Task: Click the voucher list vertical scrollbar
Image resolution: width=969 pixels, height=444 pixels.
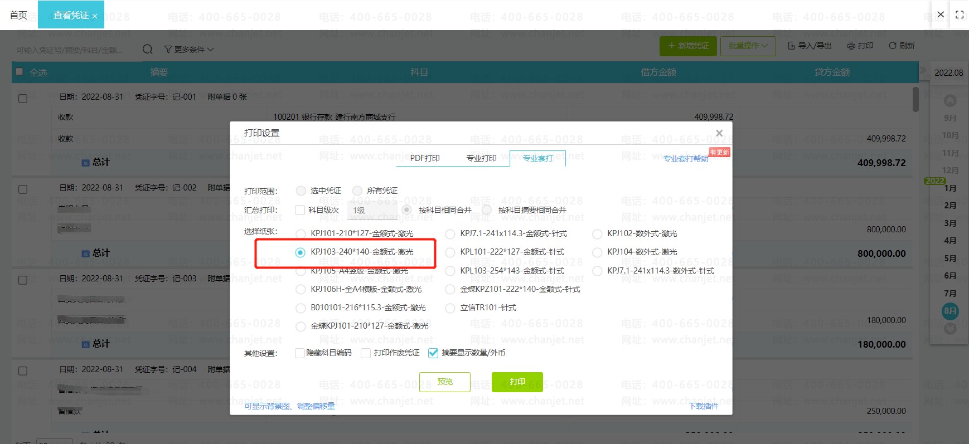Action: tap(915, 100)
